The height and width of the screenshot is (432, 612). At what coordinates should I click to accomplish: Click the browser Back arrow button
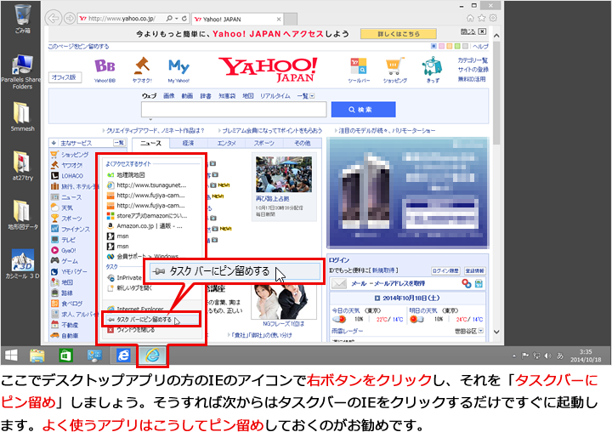[53, 19]
